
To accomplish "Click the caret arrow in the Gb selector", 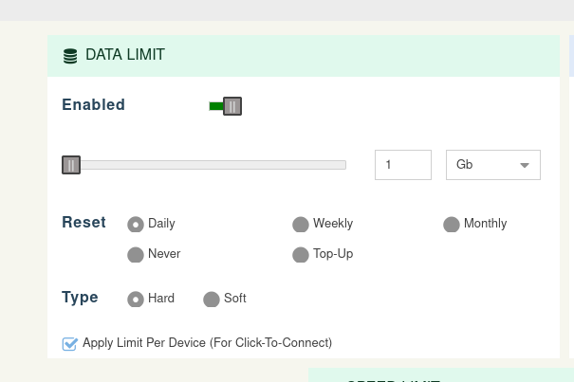I will pos(525,166).
